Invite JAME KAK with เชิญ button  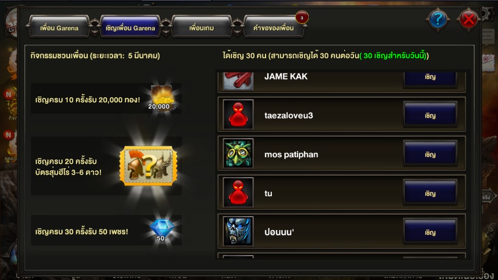pos(430,78)
